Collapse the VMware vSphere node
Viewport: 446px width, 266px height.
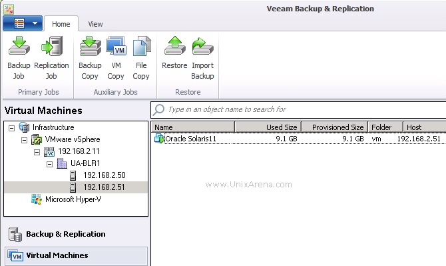pos(24,140)
